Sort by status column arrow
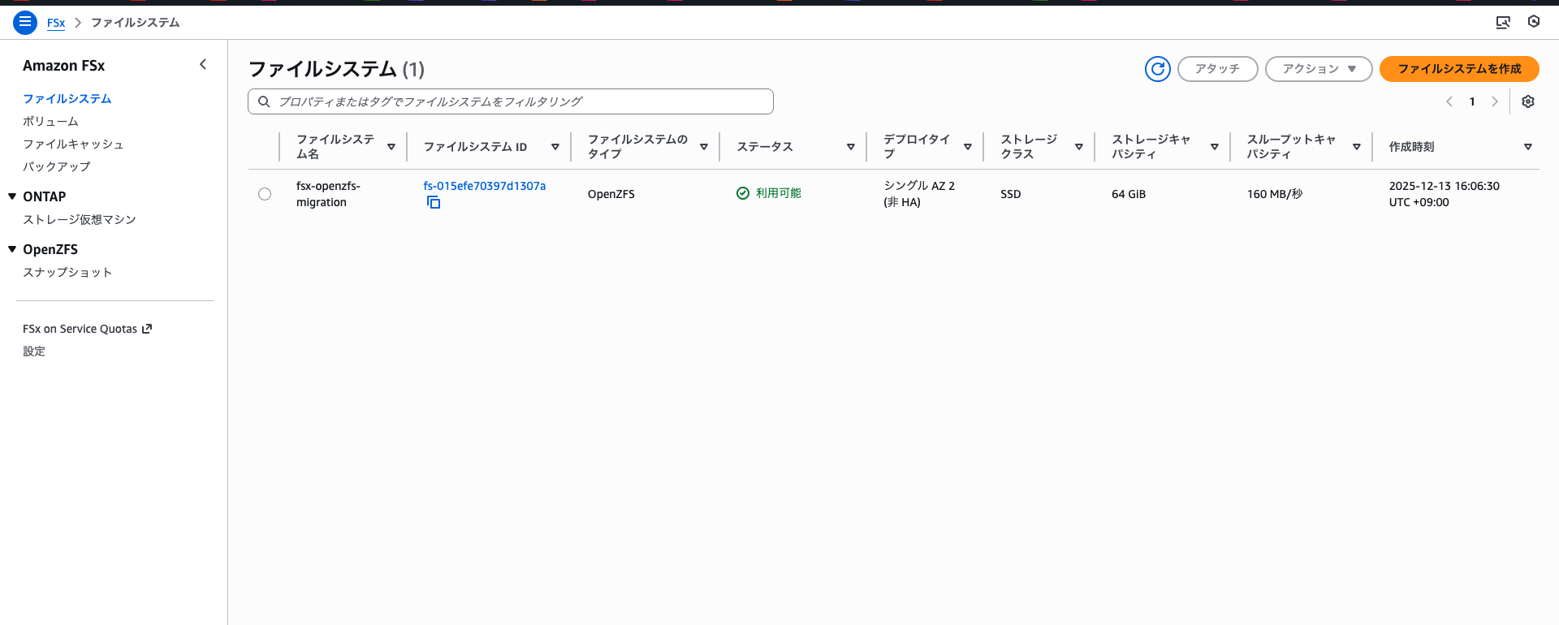 tap(851, 147)
